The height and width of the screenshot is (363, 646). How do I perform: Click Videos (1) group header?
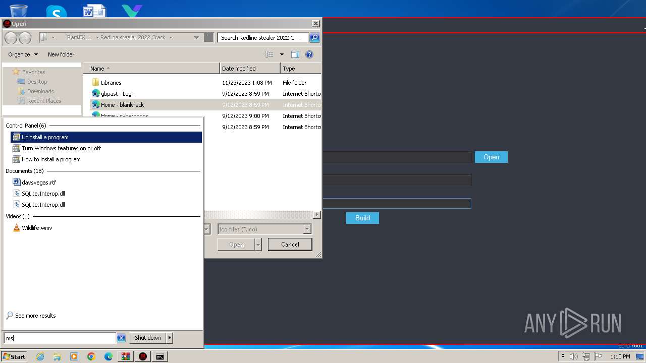[18, 216]
